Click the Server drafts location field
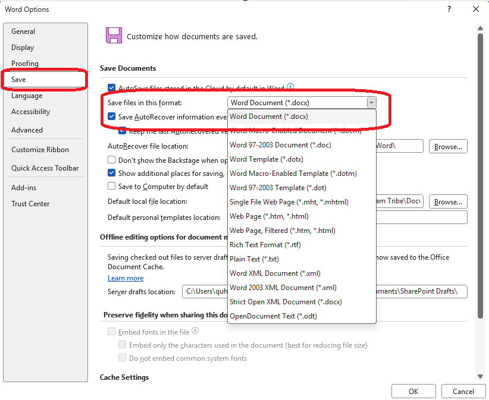 point(325,292)
